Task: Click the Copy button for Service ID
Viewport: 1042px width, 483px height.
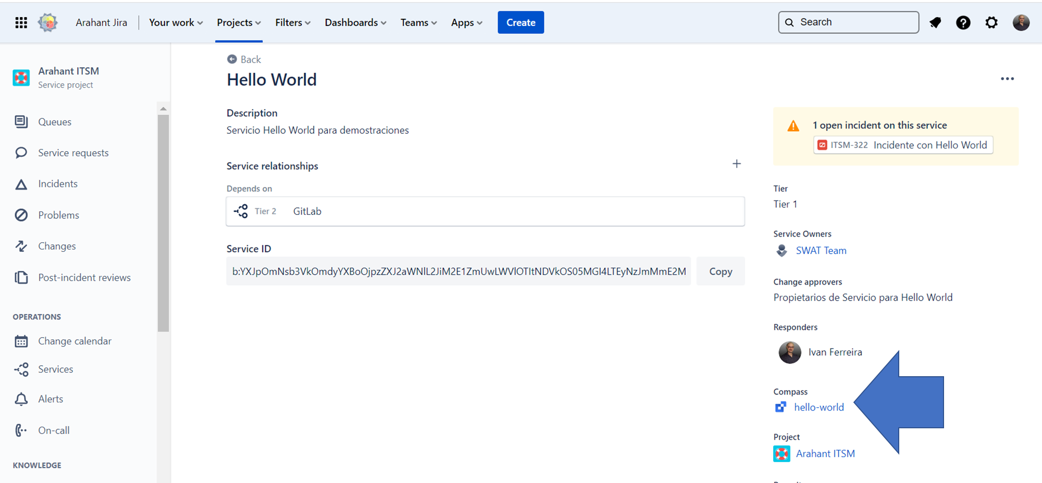Action: click(x=721, y=271)
